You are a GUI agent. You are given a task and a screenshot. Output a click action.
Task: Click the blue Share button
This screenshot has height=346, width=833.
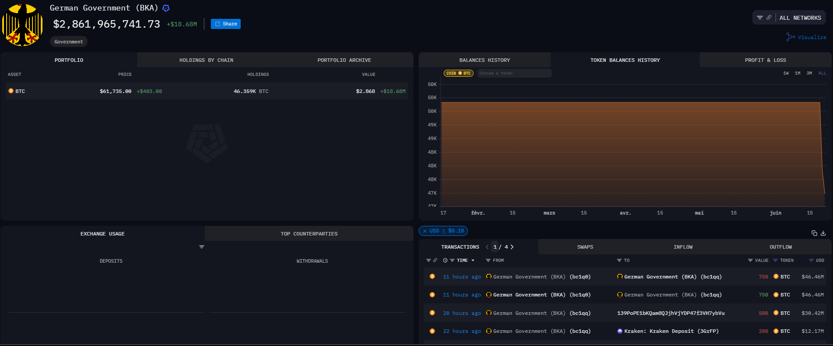tap(226, 24)
